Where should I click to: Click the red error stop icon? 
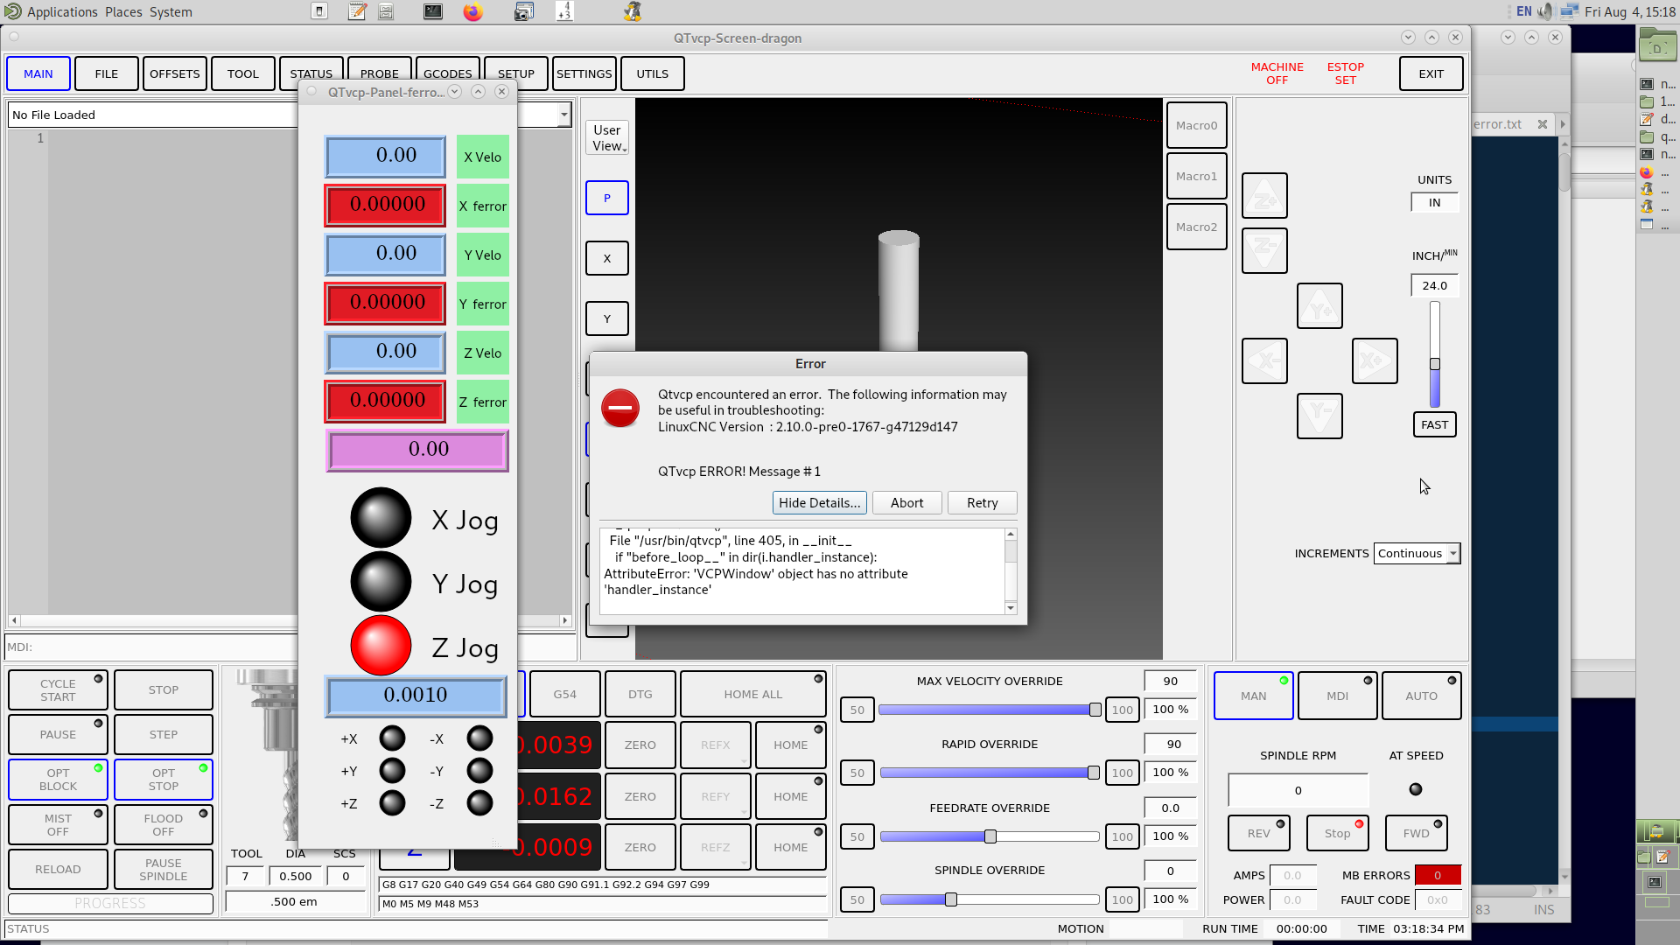point(620,408)
